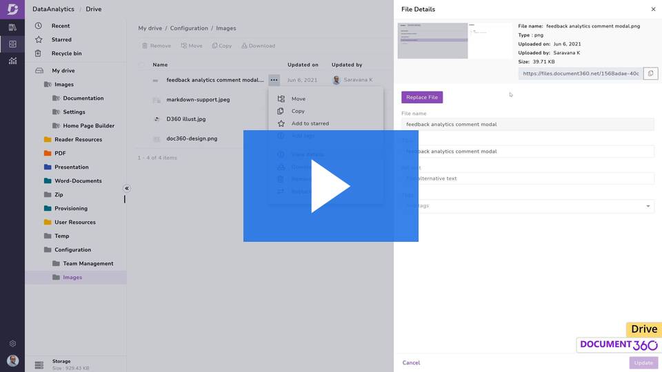Select My drive root

click(x=63, y=71)
